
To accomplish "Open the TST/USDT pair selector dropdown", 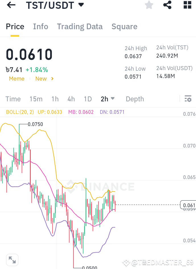I will pos(55,5).
